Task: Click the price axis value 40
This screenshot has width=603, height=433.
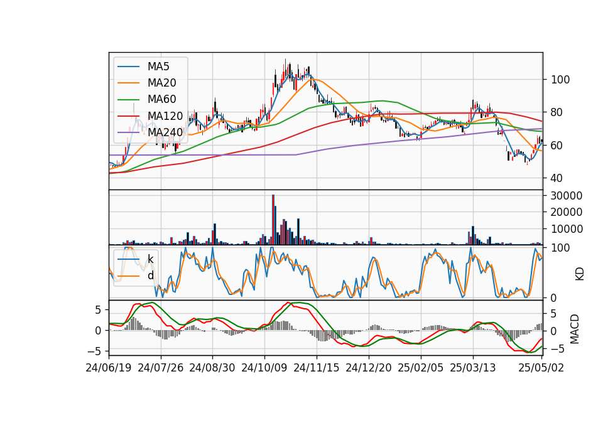Action: [557, 178]
